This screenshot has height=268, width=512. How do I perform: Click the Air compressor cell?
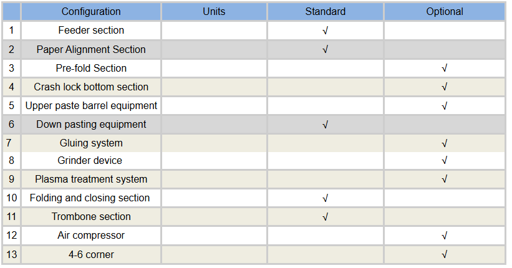click(x=91, y=236)
